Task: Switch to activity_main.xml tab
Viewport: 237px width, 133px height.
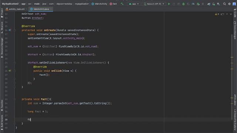Action: coord(16,9)
